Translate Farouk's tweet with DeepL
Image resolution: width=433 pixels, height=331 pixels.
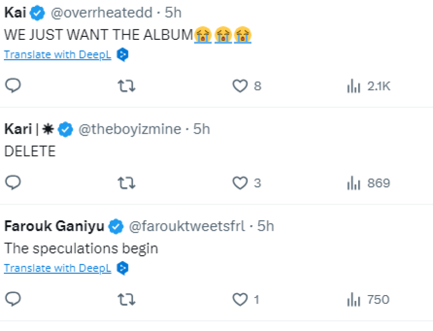57,269
